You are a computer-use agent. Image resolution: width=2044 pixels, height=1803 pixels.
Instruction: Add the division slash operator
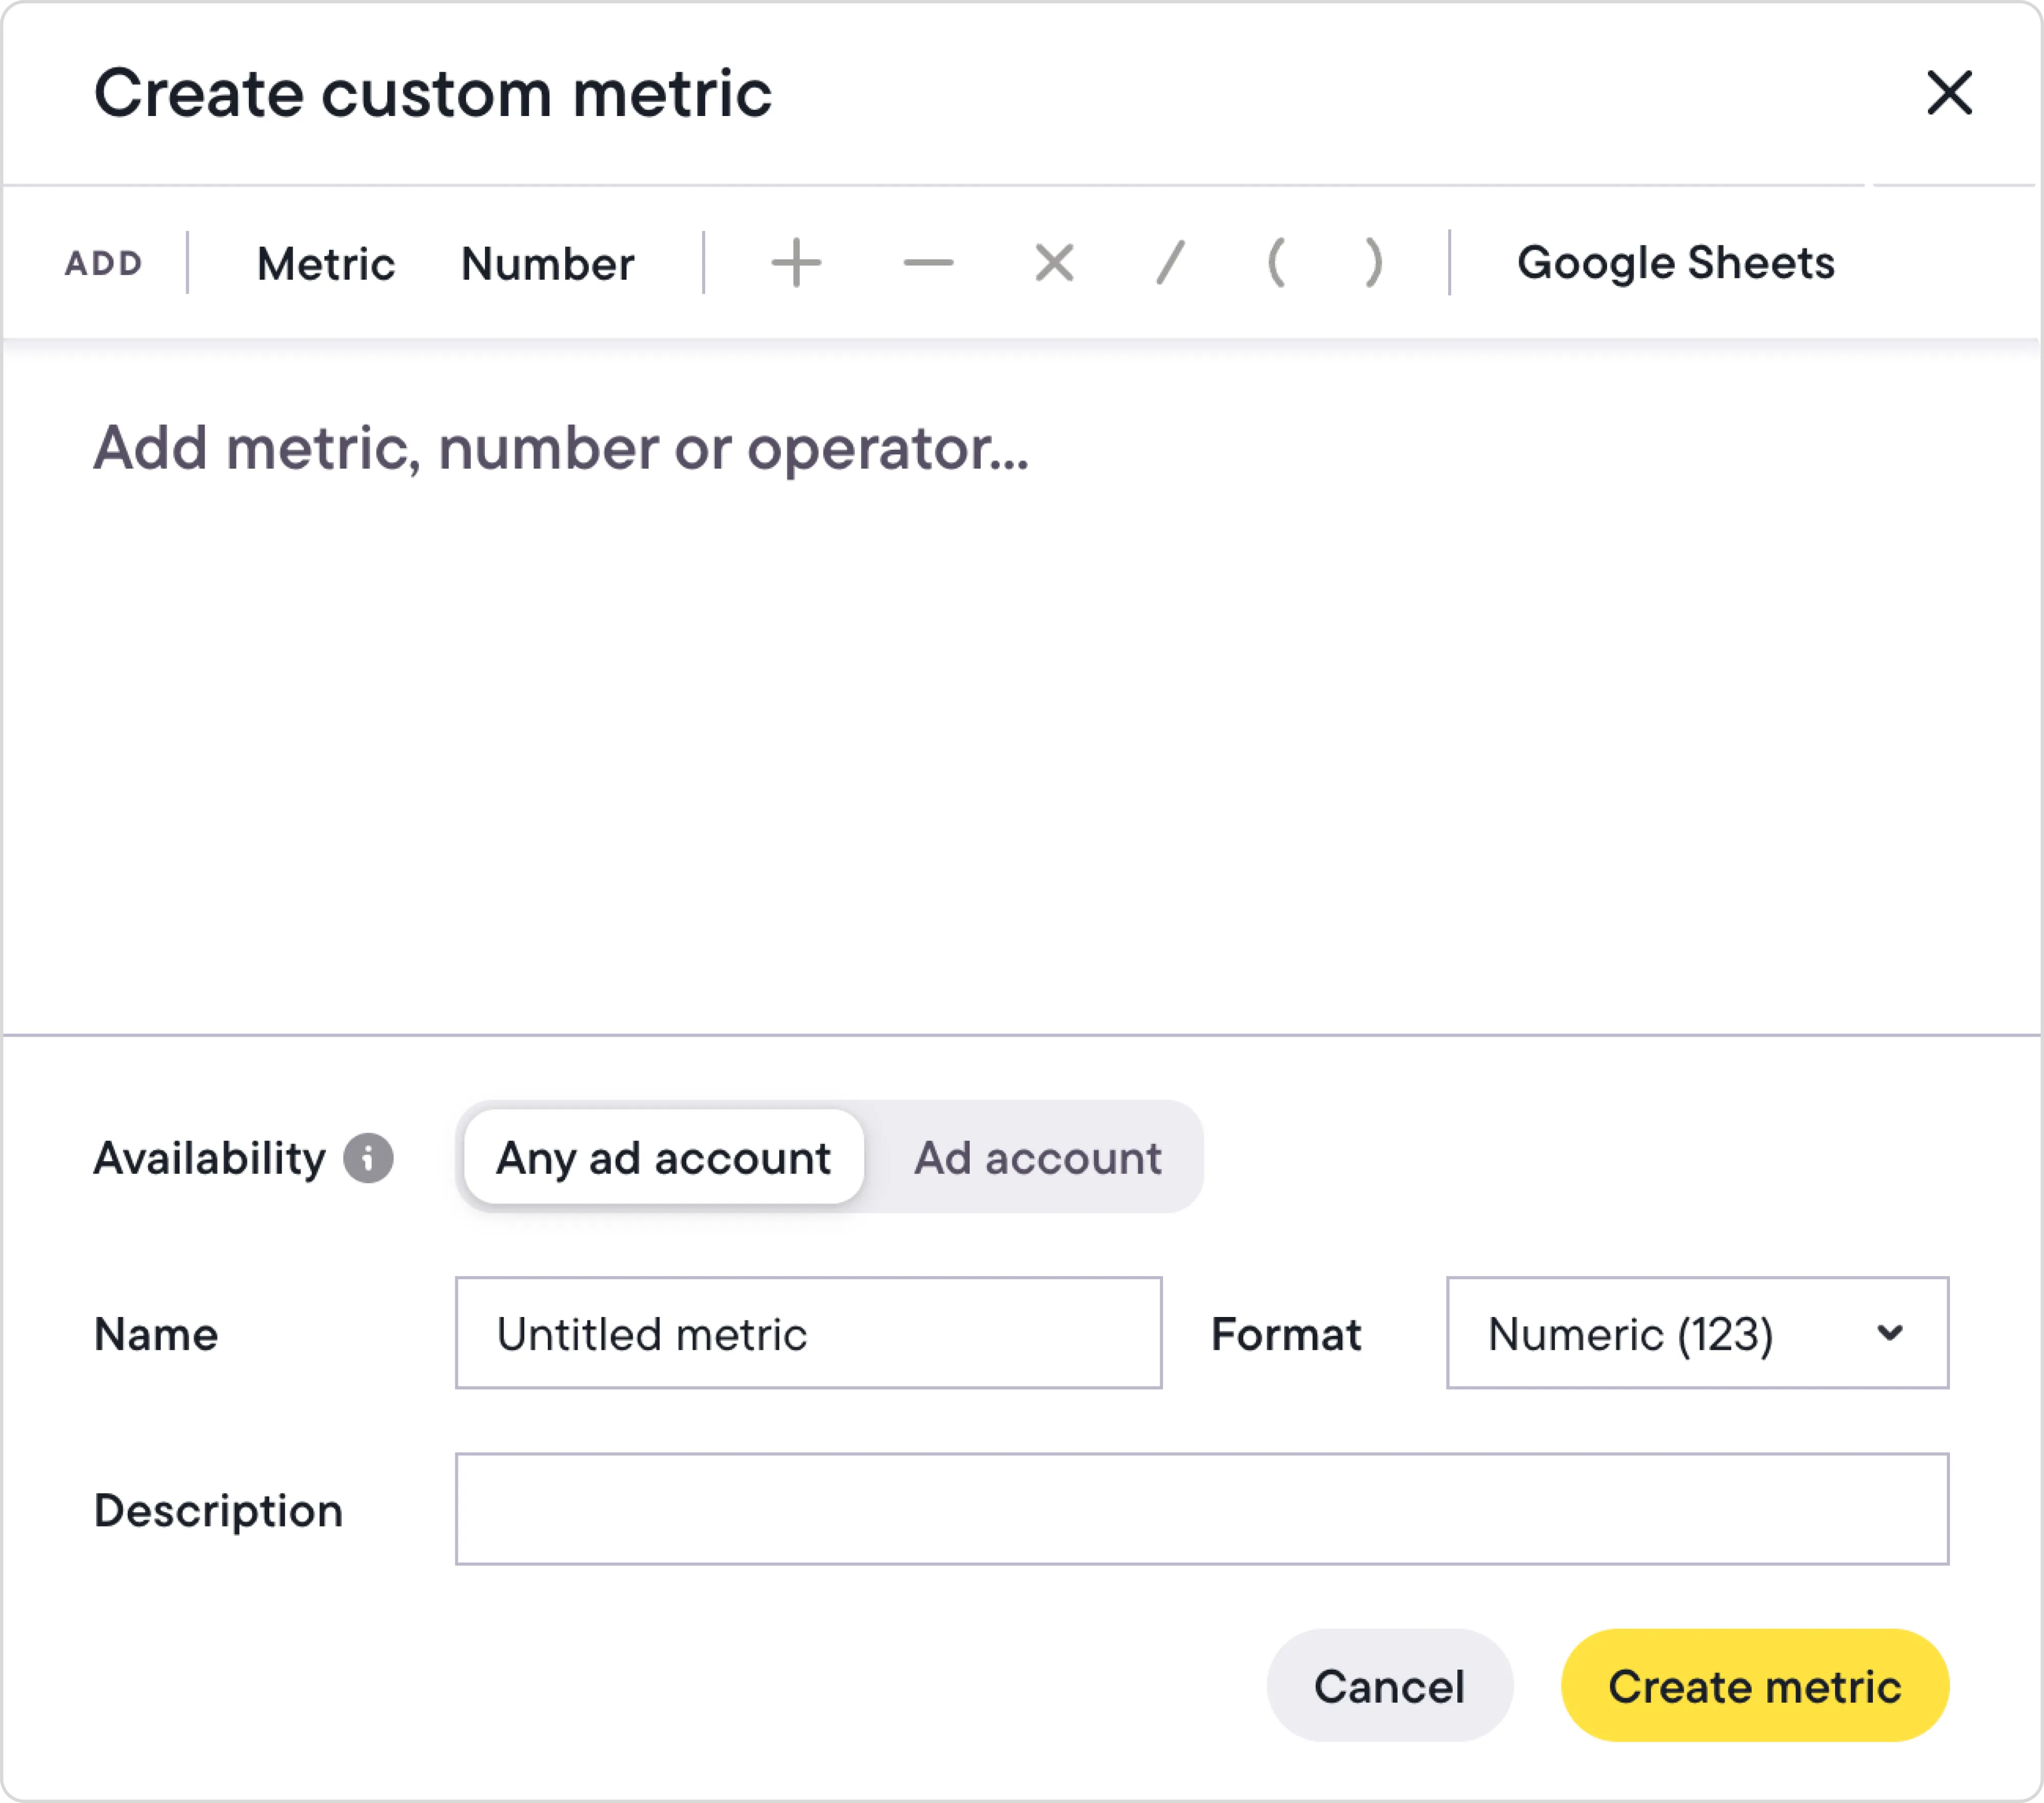[1170, 264]
